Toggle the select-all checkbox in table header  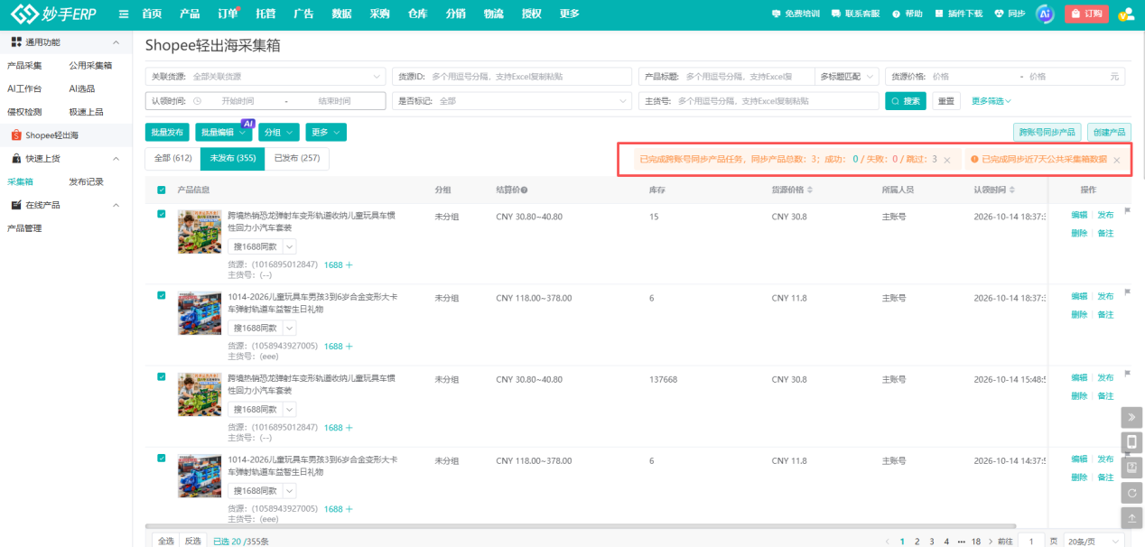162,190
